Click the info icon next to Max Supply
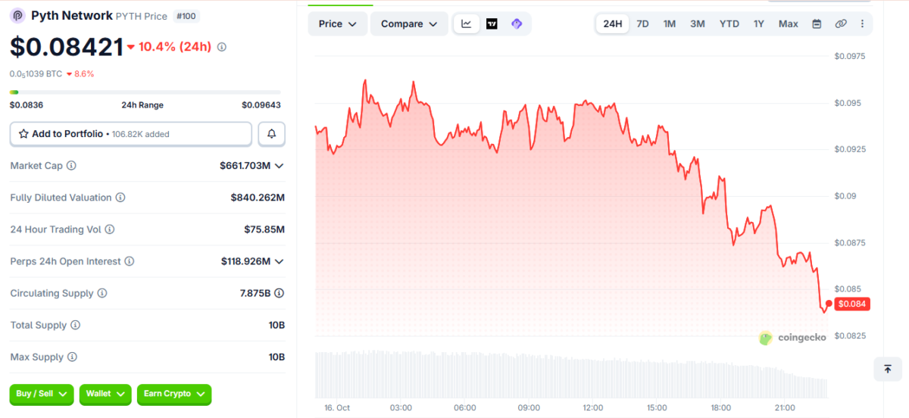Viewport: 909px width, 418px height. [72, 357]
